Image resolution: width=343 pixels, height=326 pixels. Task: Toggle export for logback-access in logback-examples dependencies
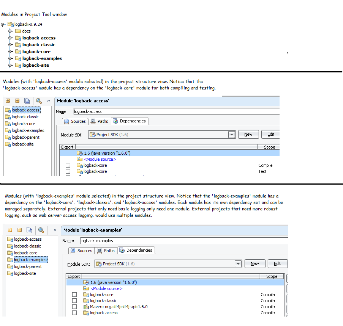click(x=74, y=313)
